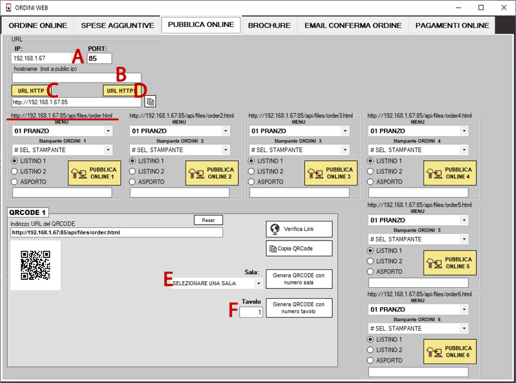Viewport: 516px width, 383px height.
Task: Click the URL HTTP button
Action: [31, 91]
